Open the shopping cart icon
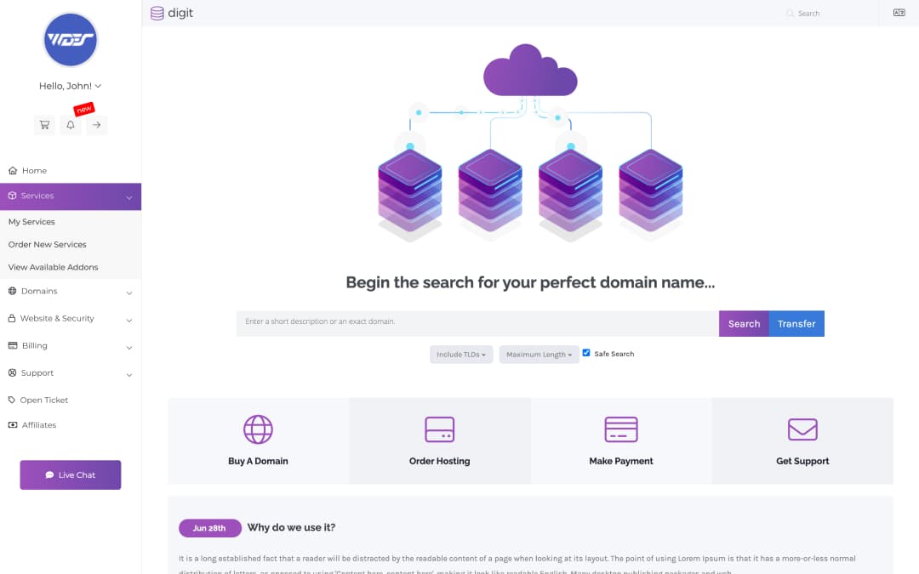 (x=44, y=125)
